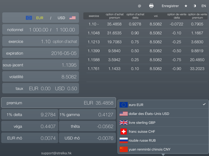Click put premium 20.4850

click(197, 60)
